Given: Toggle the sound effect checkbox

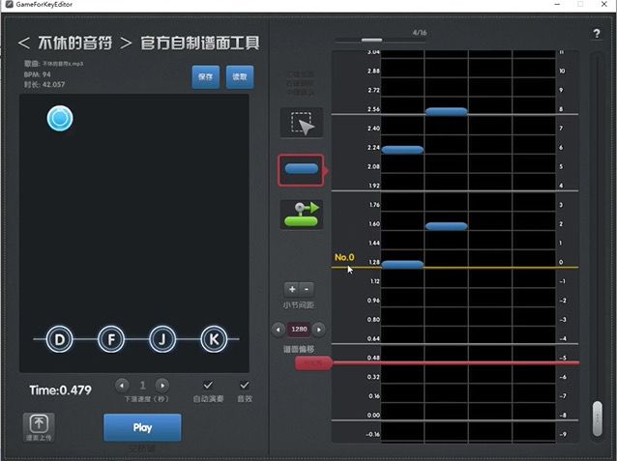Looking at the screenshot, I should point(245,385).
